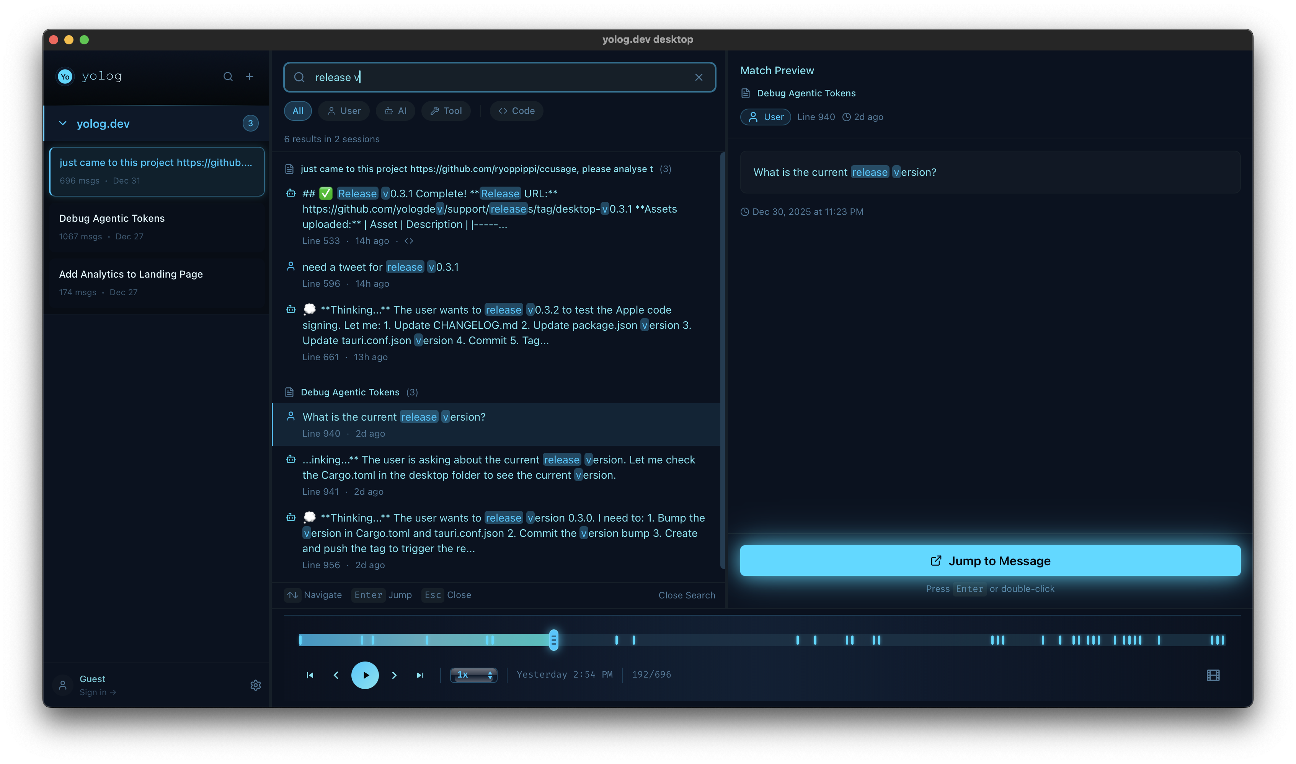This screenshot has height=764, width=1296.
Task: Collapse the yolog.dev project group
Action: click(63, 124)
